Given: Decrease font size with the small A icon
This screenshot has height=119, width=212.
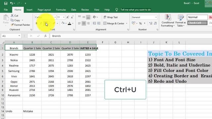Looking at the screenshot, I should click(x=72, y=17).
